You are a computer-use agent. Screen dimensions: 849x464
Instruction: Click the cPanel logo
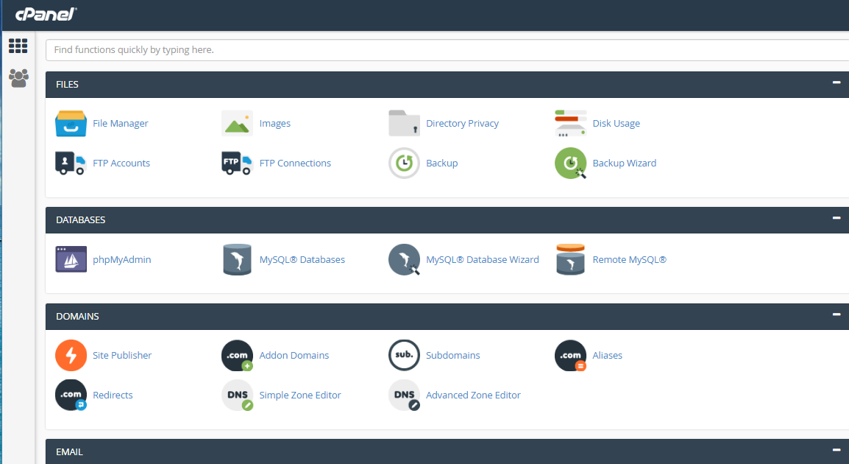coord(46,14)
